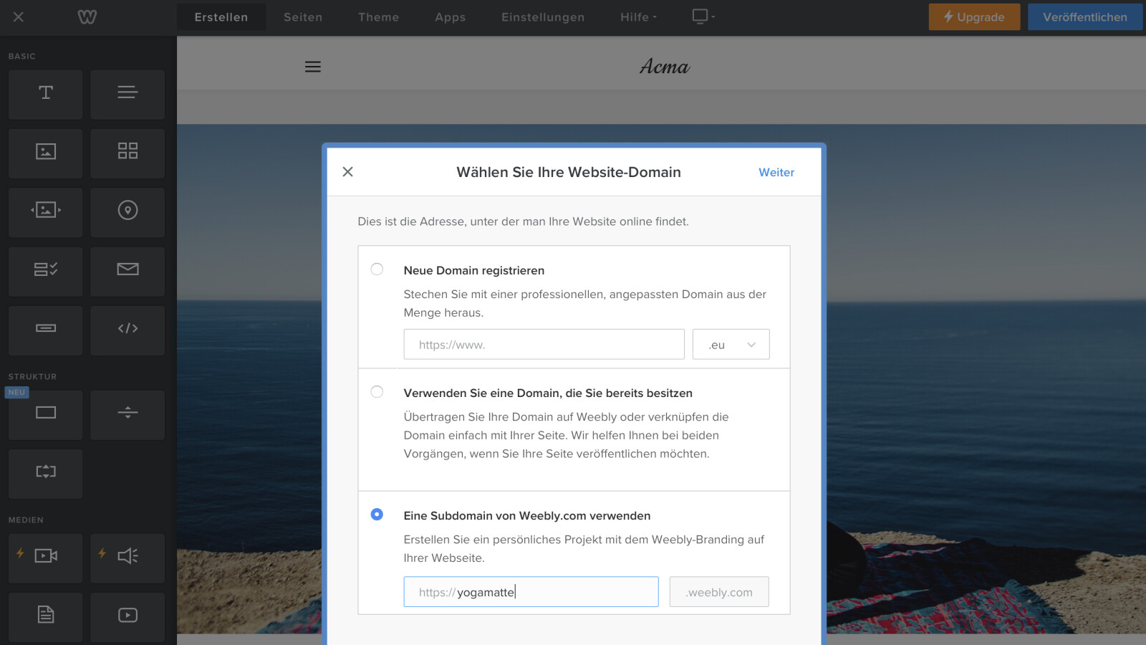This screenshot has height=645, width=1146.
Task: Switch to the Seiten tab
Action: pyautogui.click(x=303, y=17)
